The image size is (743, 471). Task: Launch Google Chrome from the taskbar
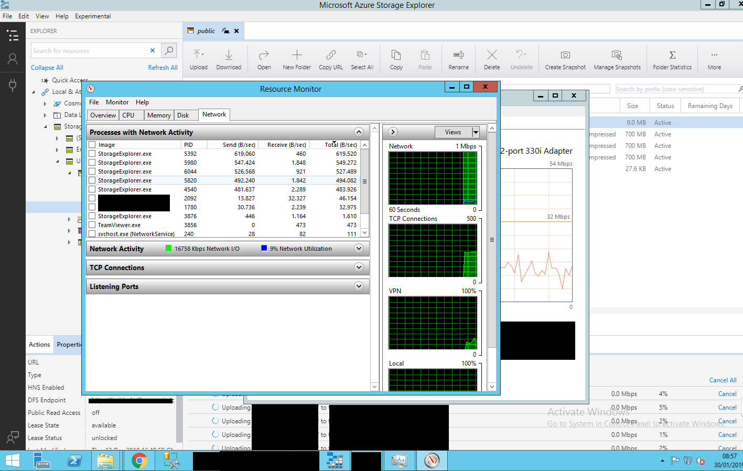tap(139, 461)
